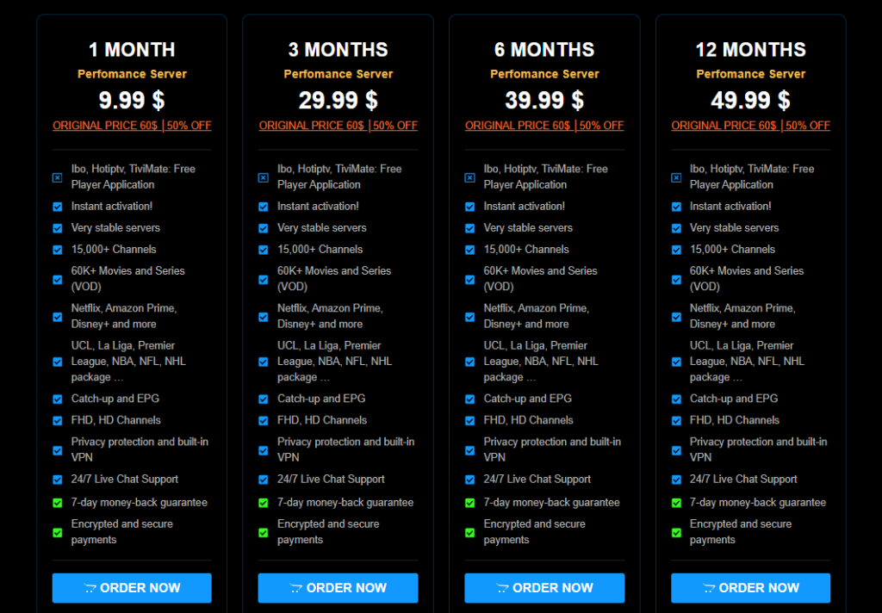Screen dimensions: 882x613
Task: Open the Original Price 50% off link under 9.99 $
Action: coord(132,126)
